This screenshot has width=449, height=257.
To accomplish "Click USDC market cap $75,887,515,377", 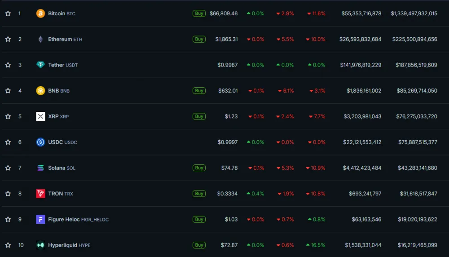I will coord(418,142).
